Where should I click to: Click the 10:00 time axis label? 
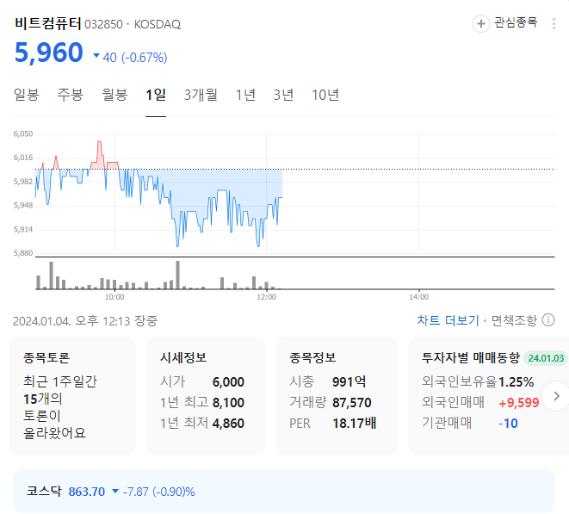click(x=114, y=297)
